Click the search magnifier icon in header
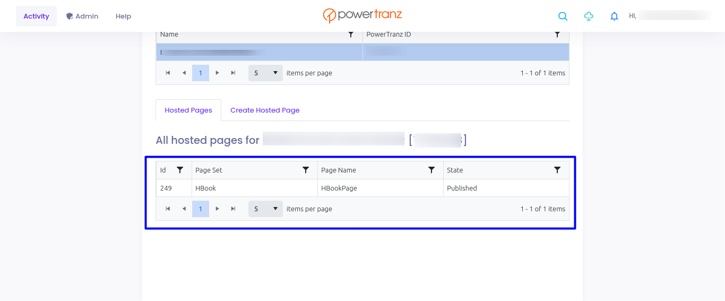725x301 pixels. [x=563, y=16]
